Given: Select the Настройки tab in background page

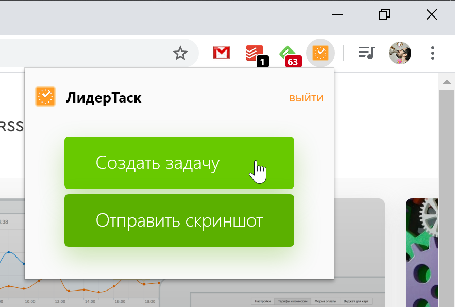Looking at the screenshot, I should (263, 301).
